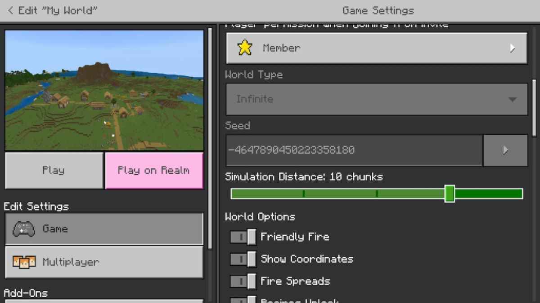Viewport: 540px width, 303px height.
Task: Click the right settings panel scrollbar
Action: (x=534, y=108)
